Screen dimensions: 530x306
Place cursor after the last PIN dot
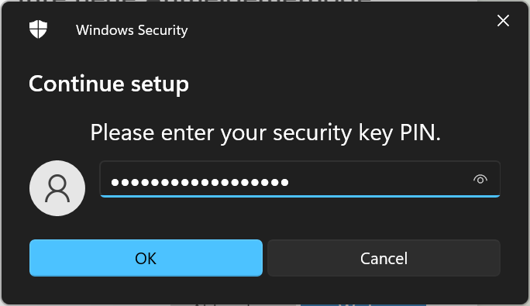[290, 182]
